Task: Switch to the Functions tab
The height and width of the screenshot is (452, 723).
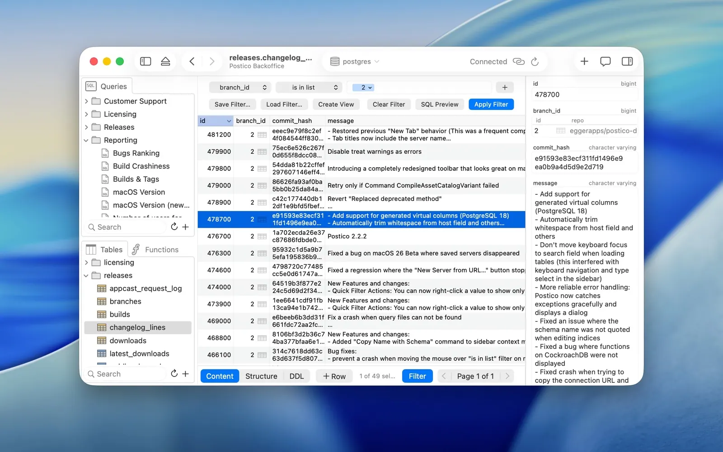Action: click(x=155, y=250)
